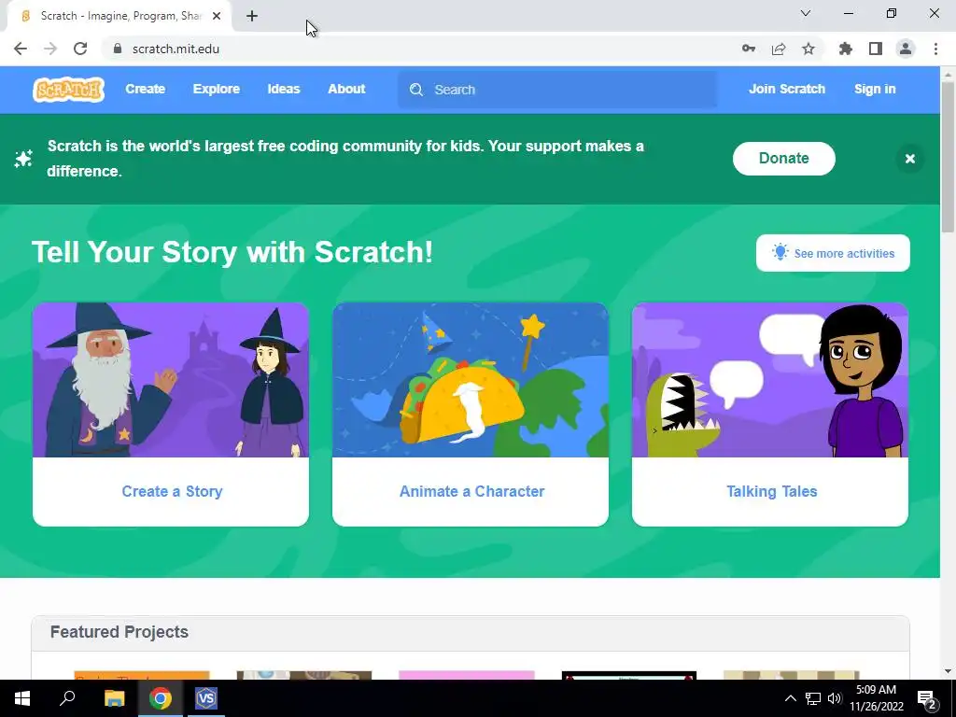Go back with the browser back arrow
The width and height of the screenshot is (956, 717).
(x=21, y=49)
